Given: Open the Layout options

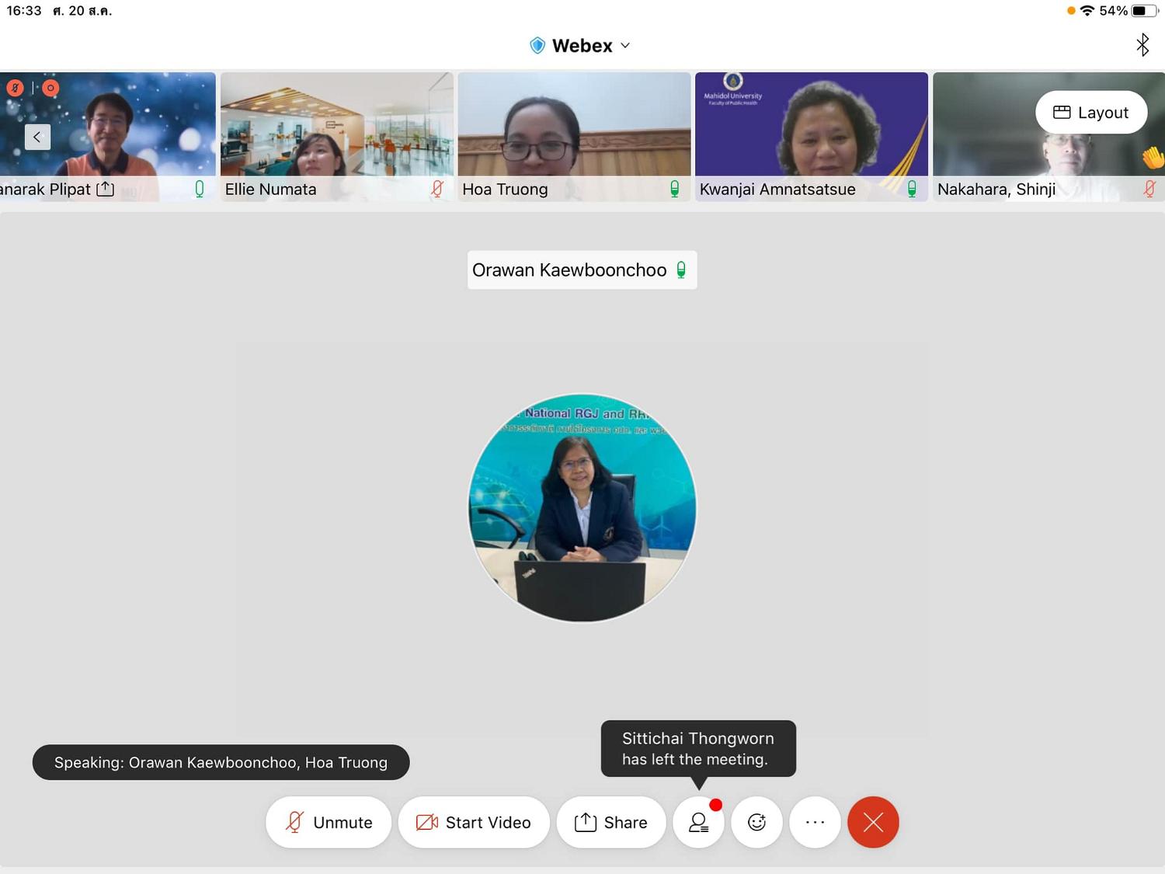Looking at the screenshot, I should (1091, 113).
